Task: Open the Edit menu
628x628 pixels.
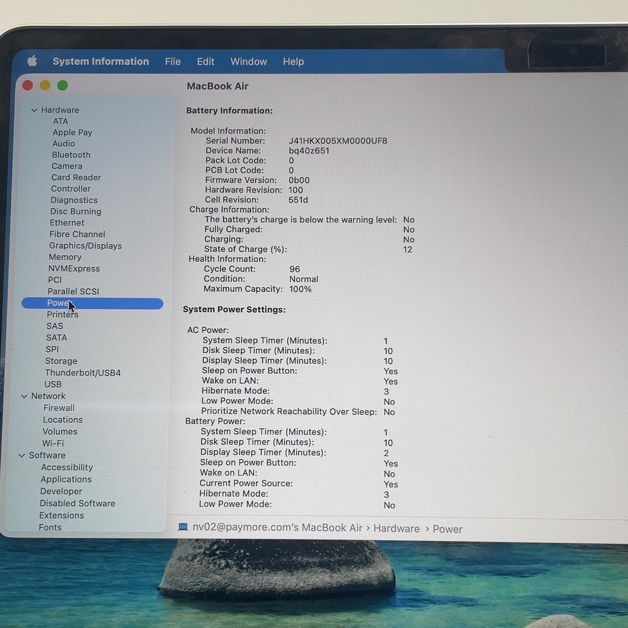Action: 205,62
